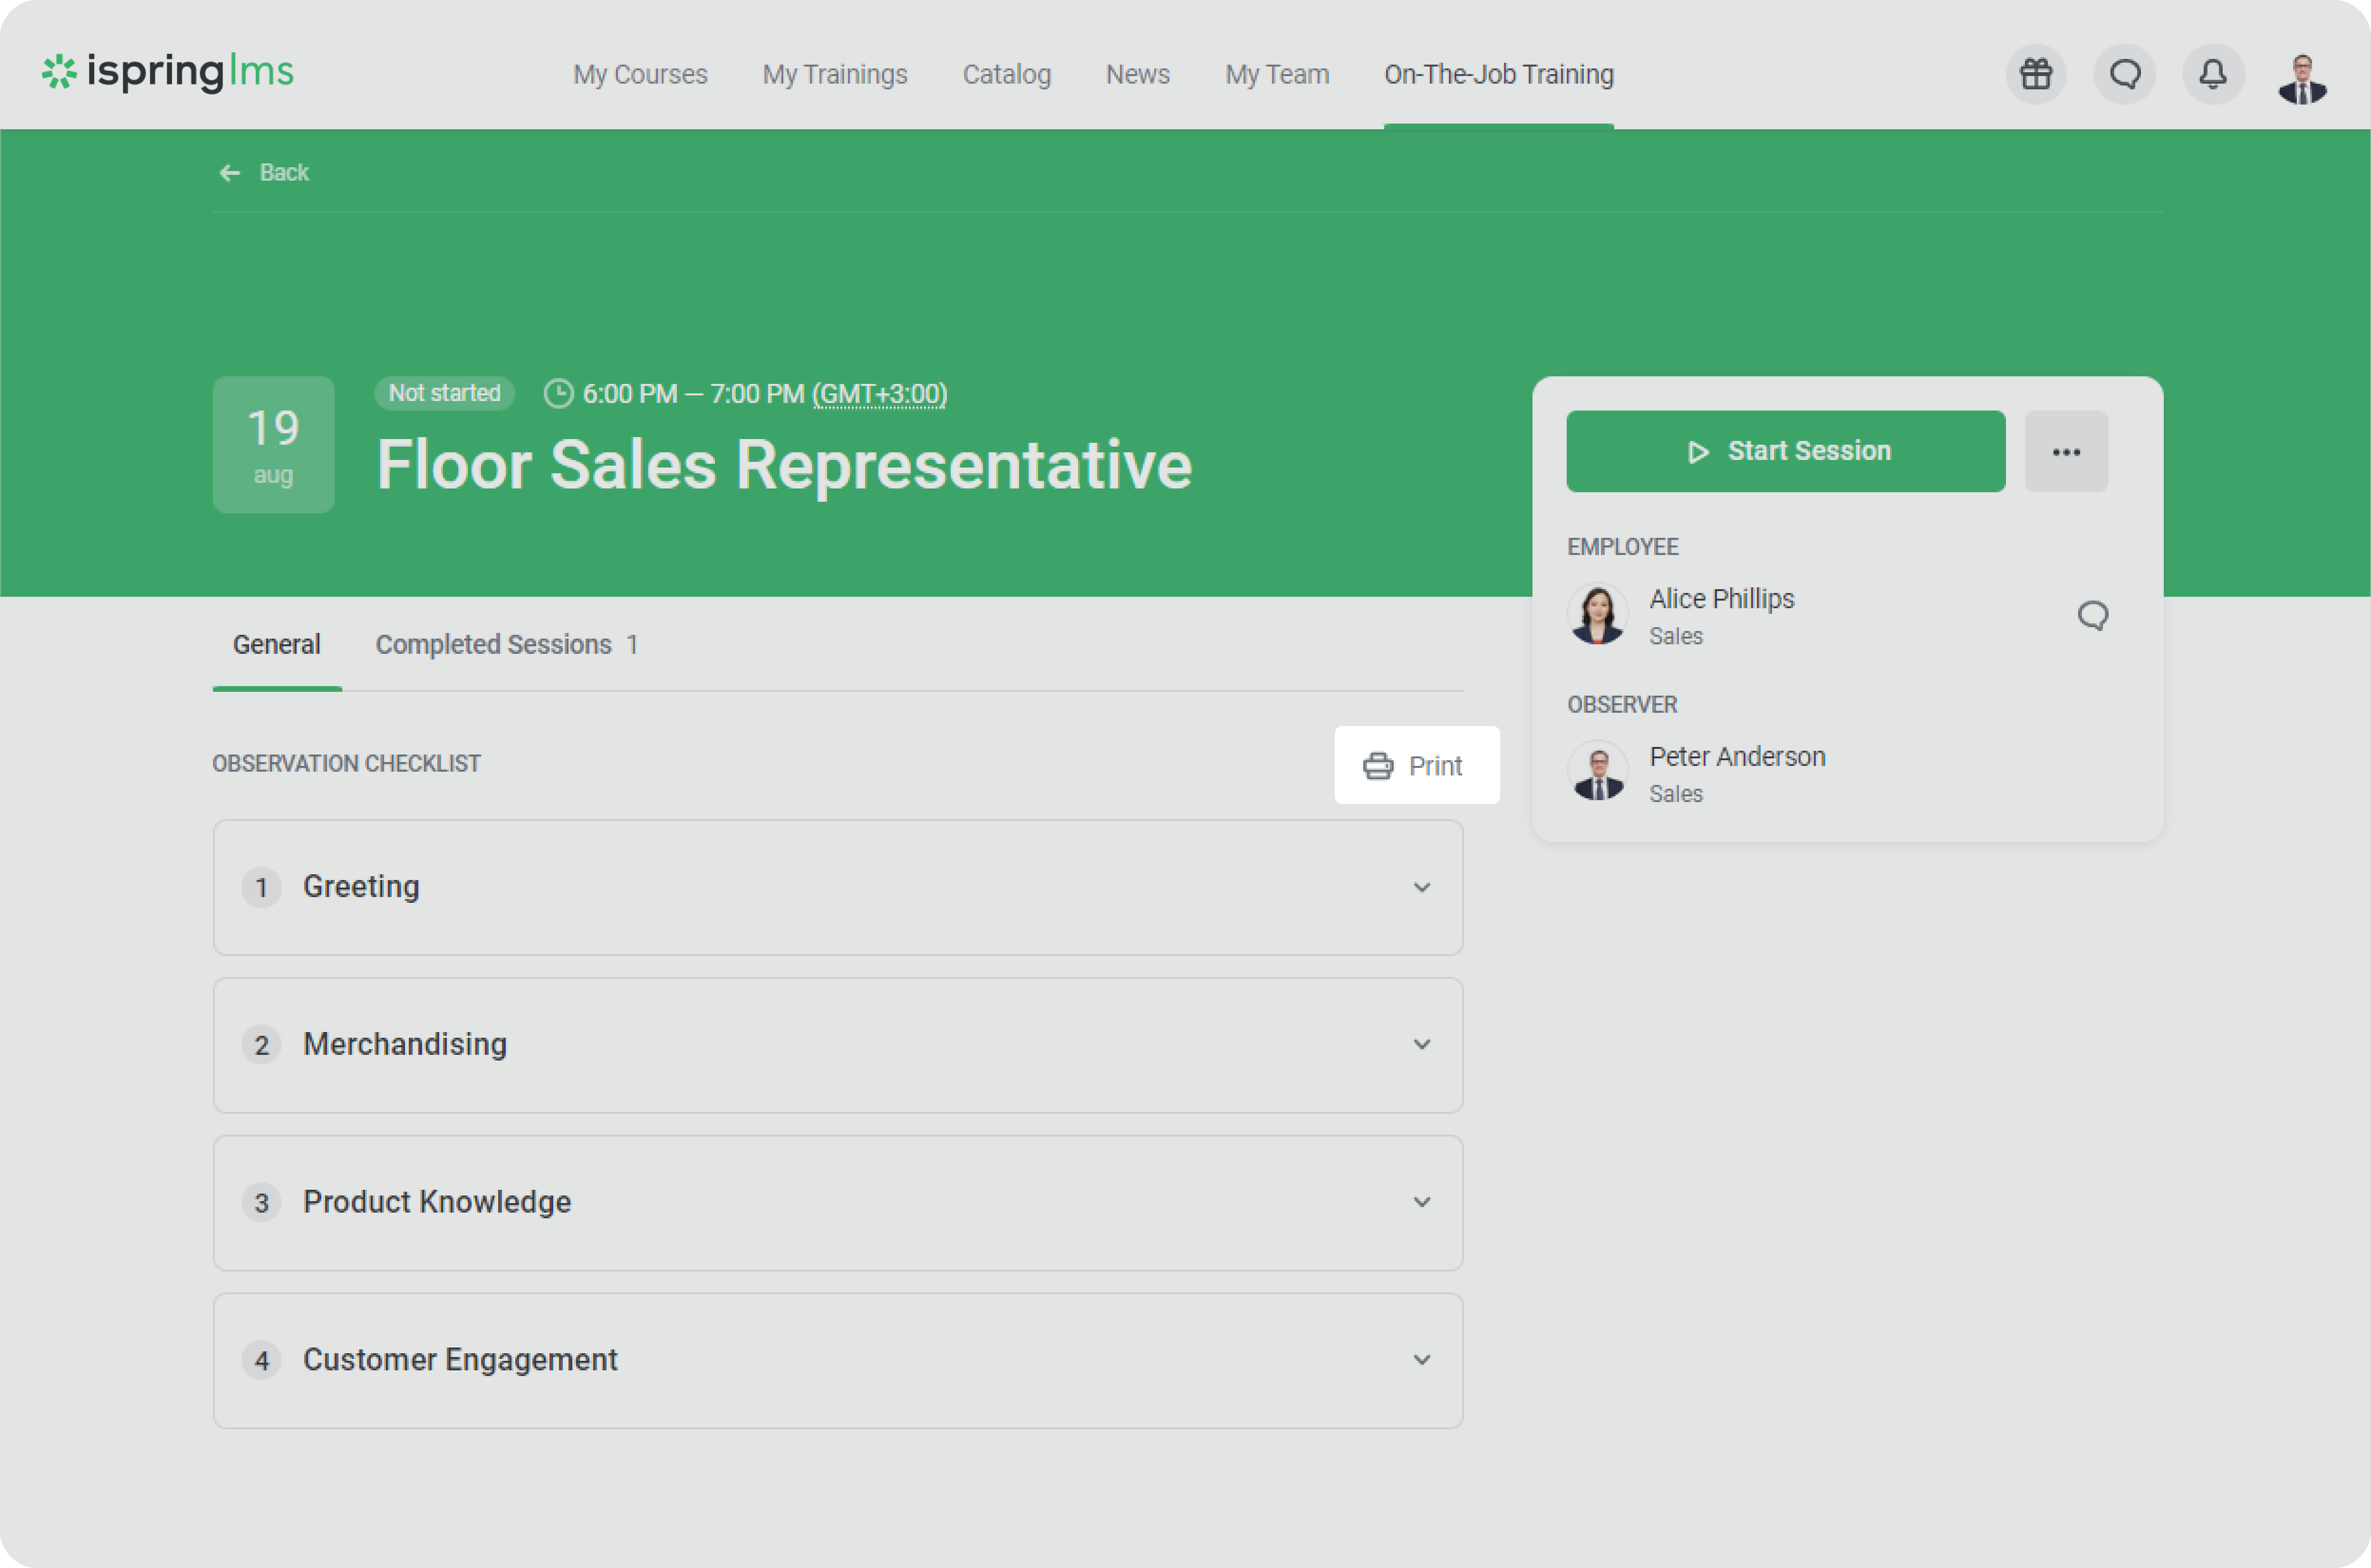Image resolution: width=2371 pixels, height=1568 pixels.
Task: Click the iSpring LMS logo
Action: click(167, 72)
